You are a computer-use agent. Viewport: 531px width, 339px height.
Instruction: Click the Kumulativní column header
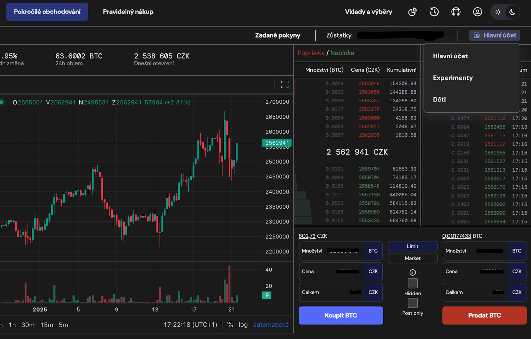tap(402, 70)
